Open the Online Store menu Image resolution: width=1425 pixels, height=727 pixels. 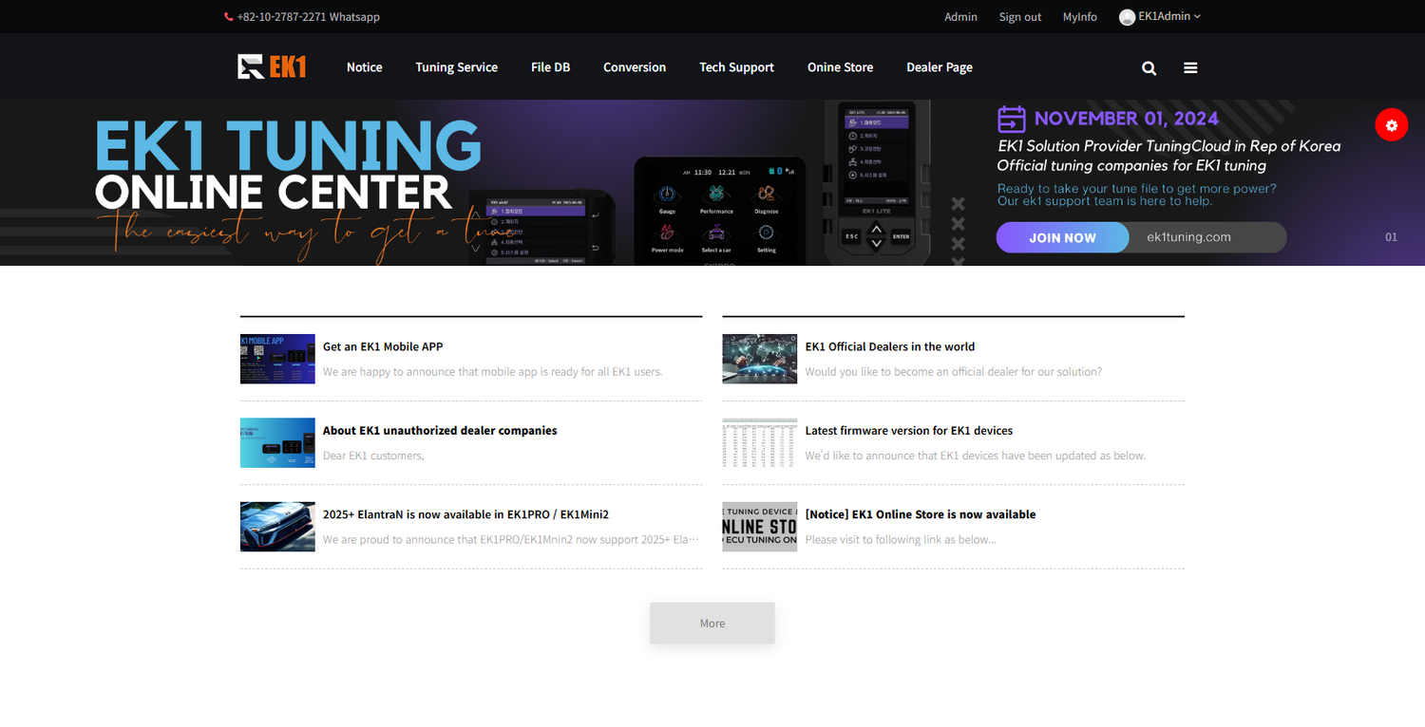[x=840, y=67]
